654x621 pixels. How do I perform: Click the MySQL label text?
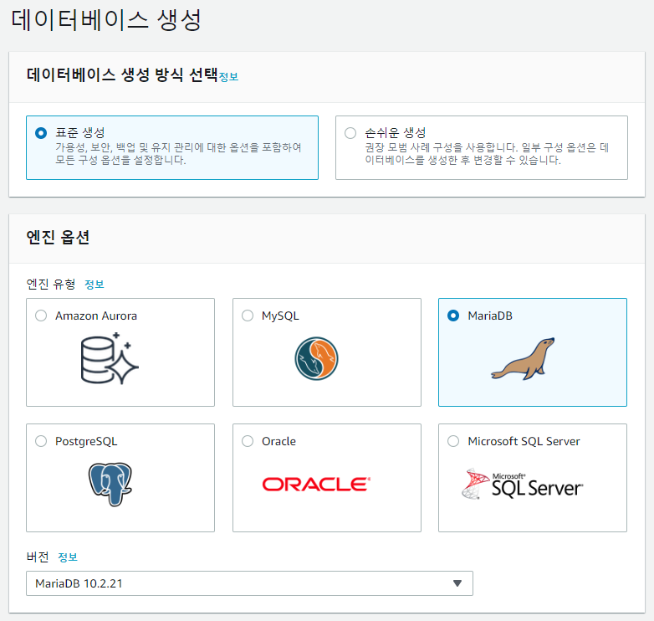[x=280, y=316]
